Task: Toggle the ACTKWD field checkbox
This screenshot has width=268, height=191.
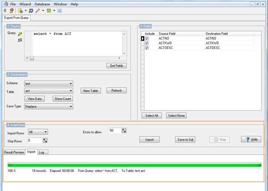Action: click(x=147, y=43)
